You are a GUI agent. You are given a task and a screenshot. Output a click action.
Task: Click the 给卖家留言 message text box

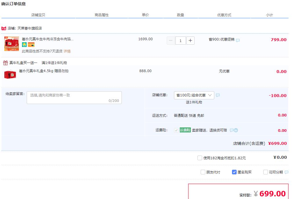pyautogui.click(x=74, y=97)
